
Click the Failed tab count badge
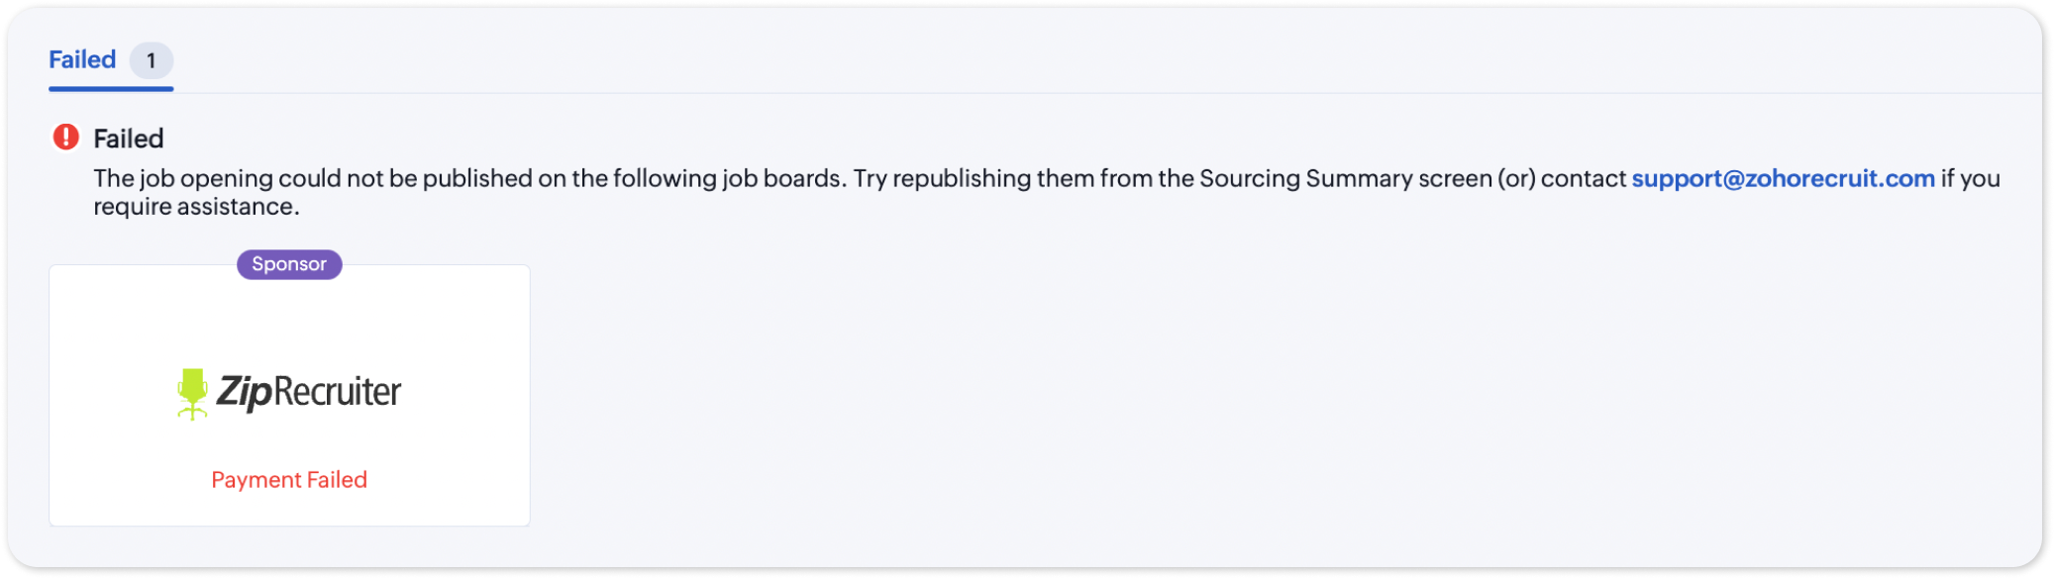click(152, 61)
